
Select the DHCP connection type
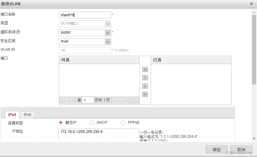pos(92,123)
